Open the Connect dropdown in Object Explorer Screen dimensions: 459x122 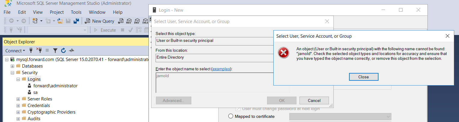pos(15,51)
